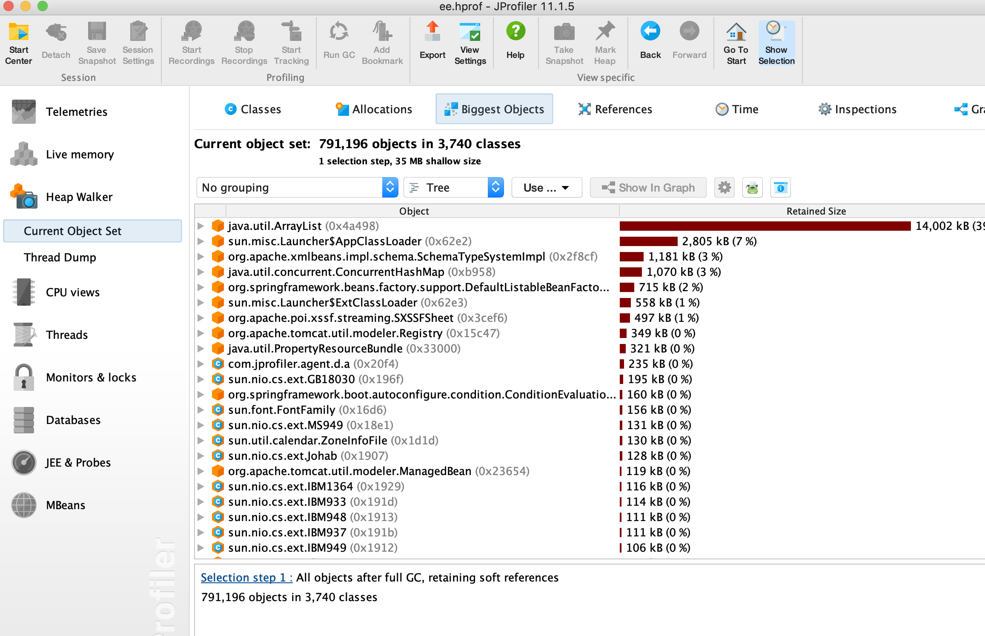This screenshot has width=985, height=636.
Task: Toggle the Show Selection button
Action: point(776,43)
